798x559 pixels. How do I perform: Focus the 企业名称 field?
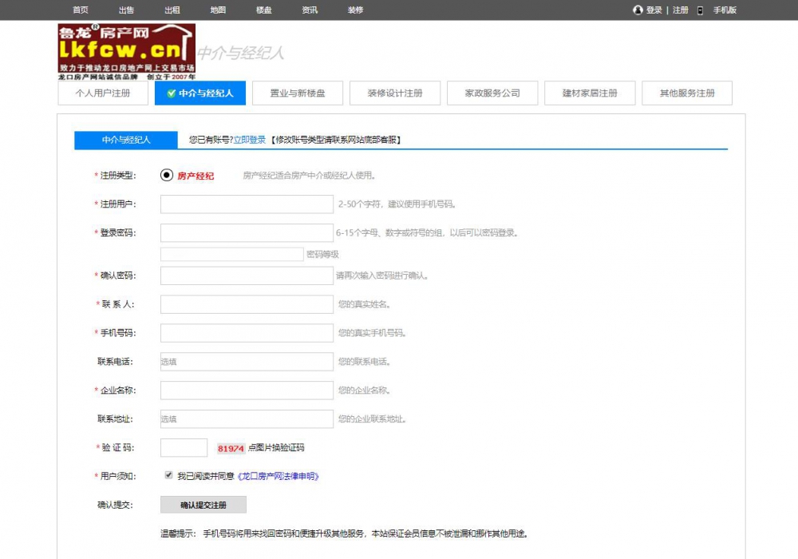pos(247,391)
